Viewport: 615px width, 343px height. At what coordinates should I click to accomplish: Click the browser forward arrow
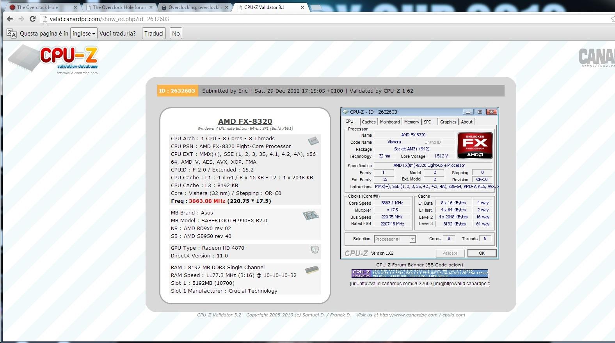click(21, 19)
